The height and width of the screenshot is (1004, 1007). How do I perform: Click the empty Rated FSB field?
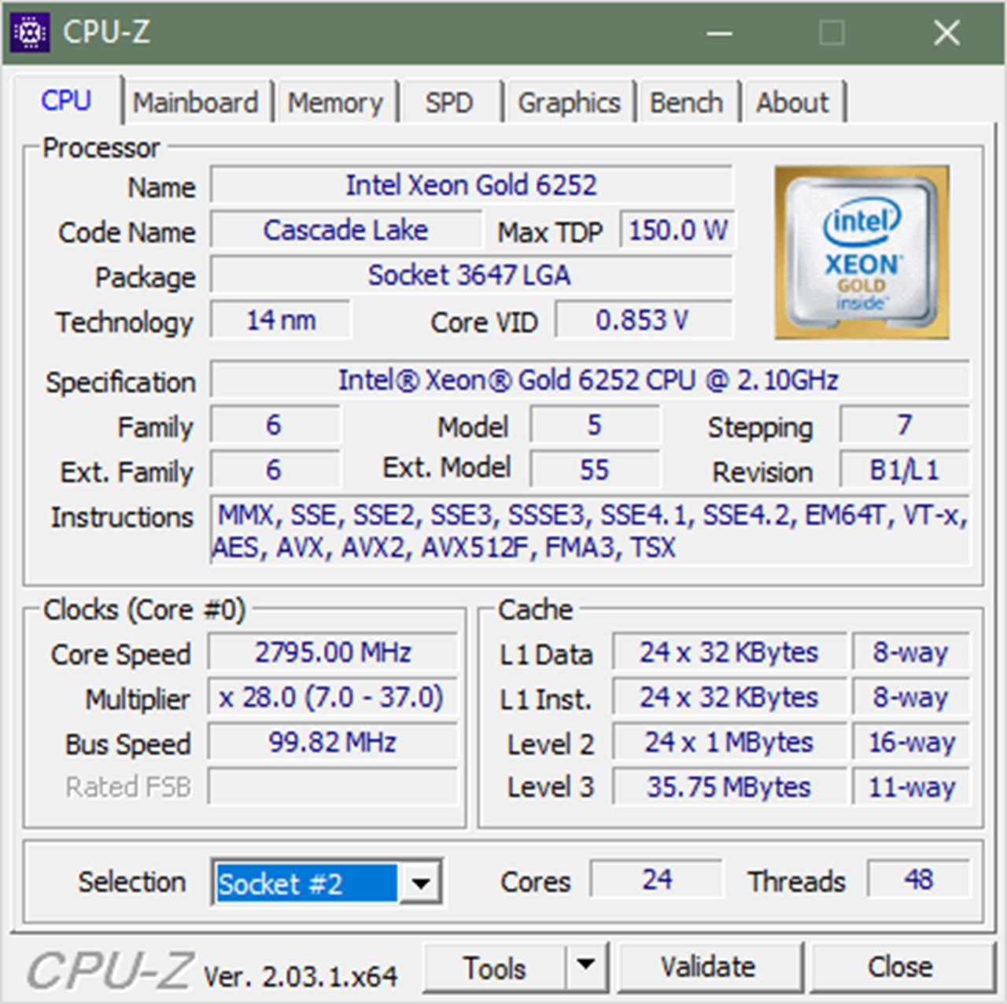tap(333, 787)
